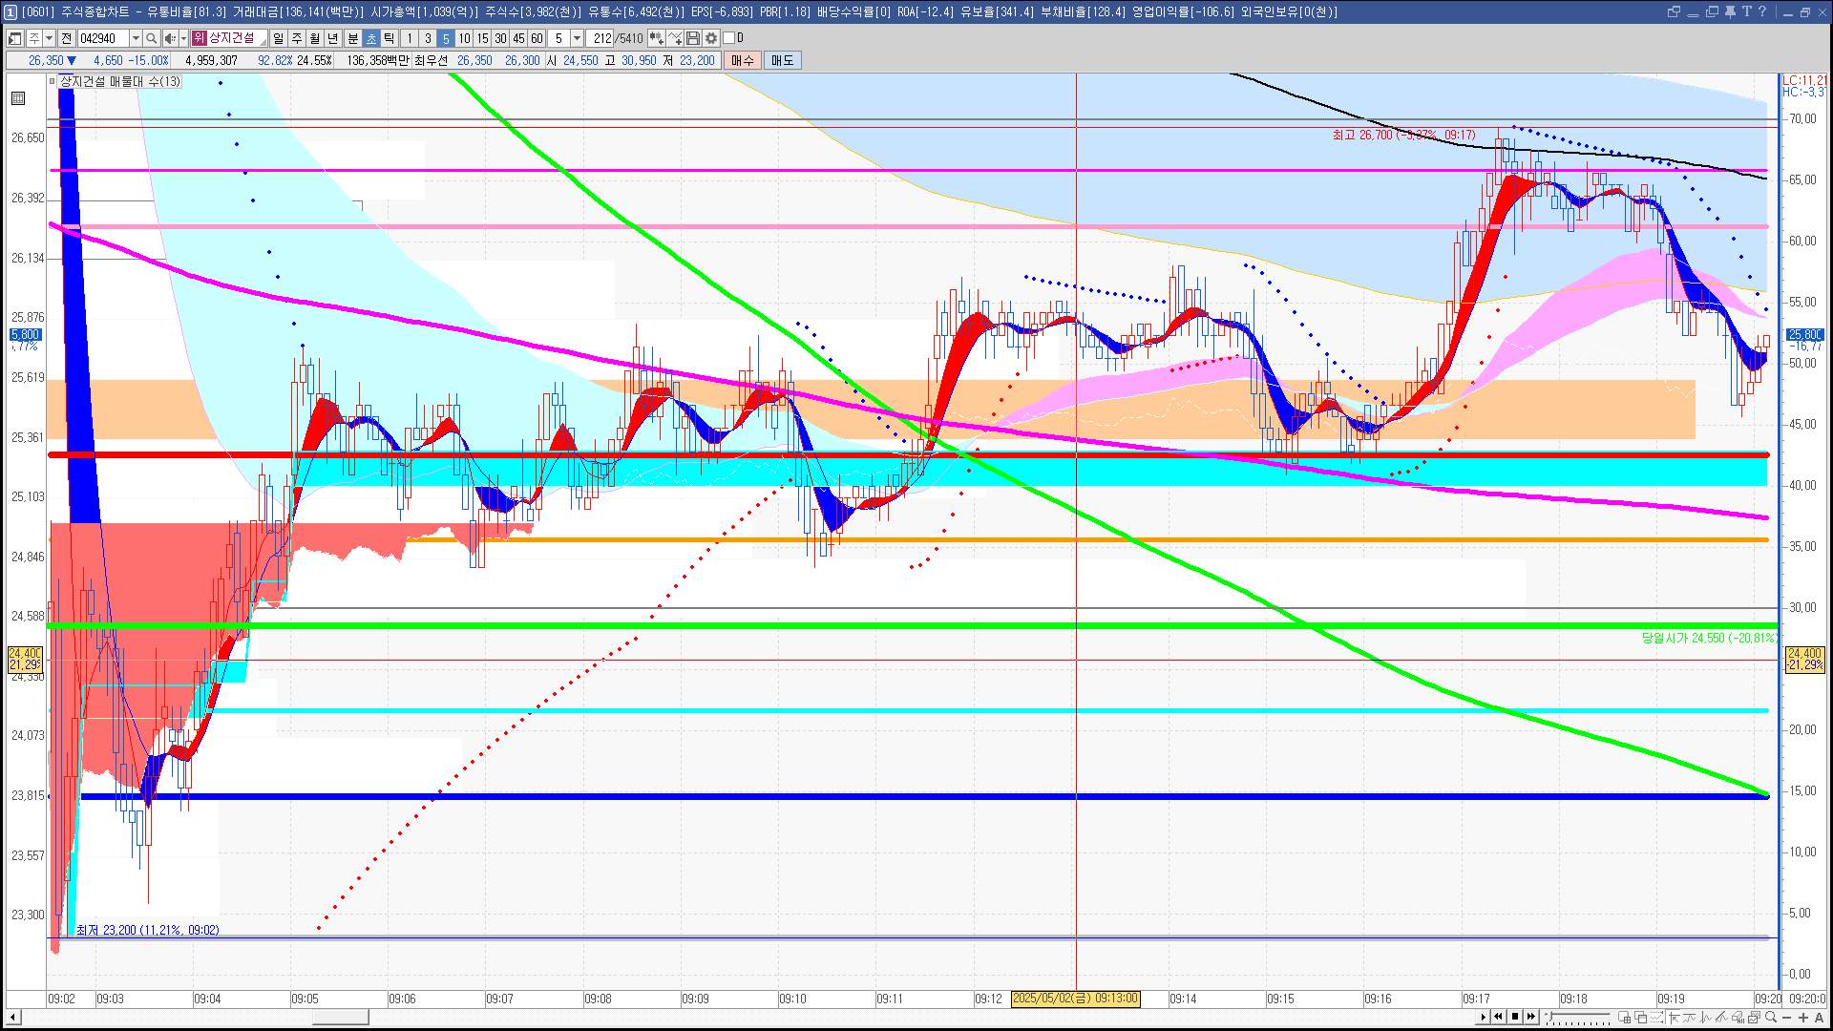Expand the interval value 5 dropdown
The image size is (1833, 1031).
click(x=577, y=38)
